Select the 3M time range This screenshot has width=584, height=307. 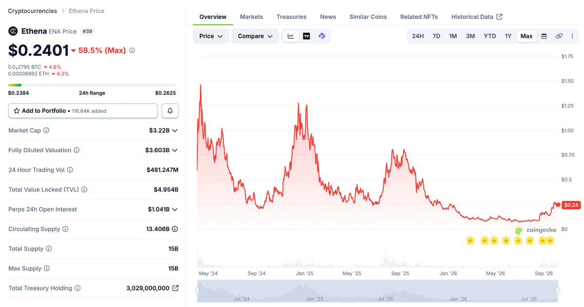pos(471,36)
